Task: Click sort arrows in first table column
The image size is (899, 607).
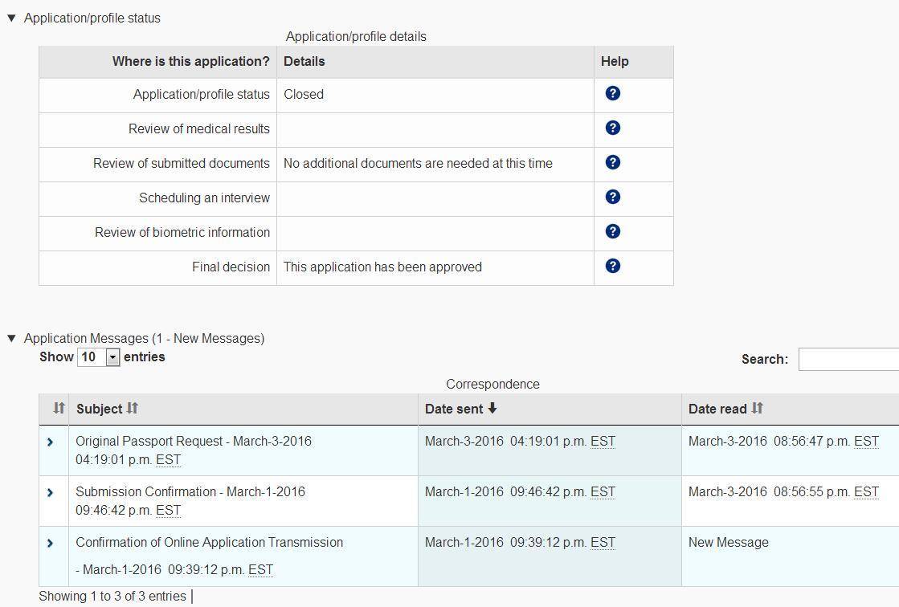Action: 58,409
